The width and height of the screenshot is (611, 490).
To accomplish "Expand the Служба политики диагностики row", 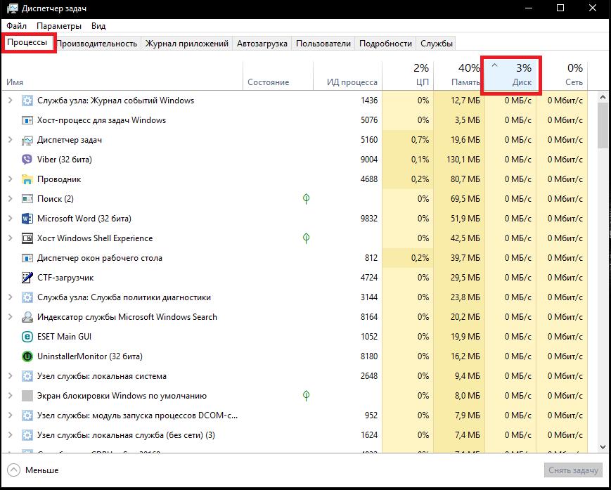I will pos(10,297).
